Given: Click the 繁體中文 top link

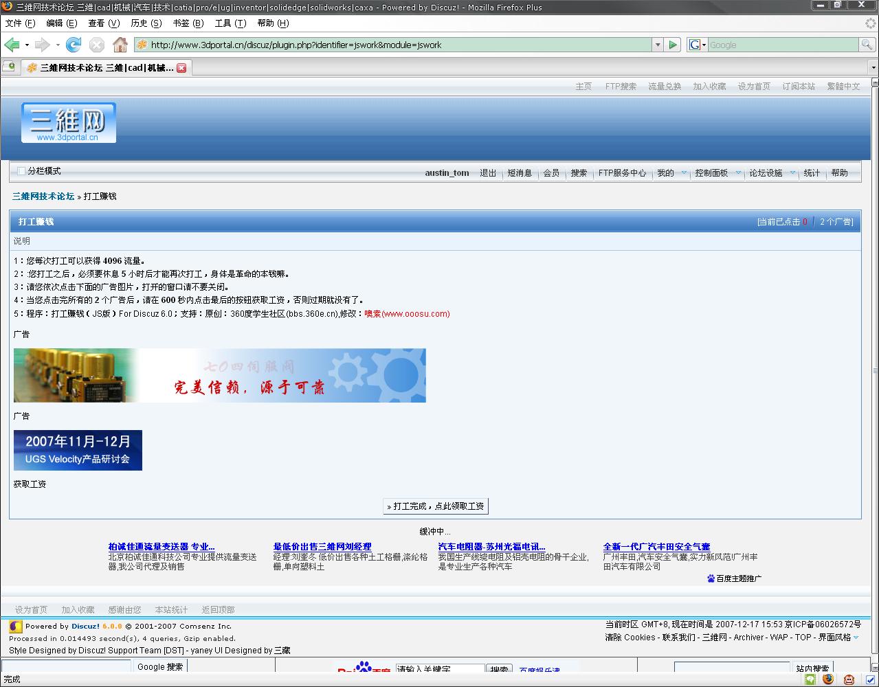Looking at the screenshot, I should [x=843, y=87].
